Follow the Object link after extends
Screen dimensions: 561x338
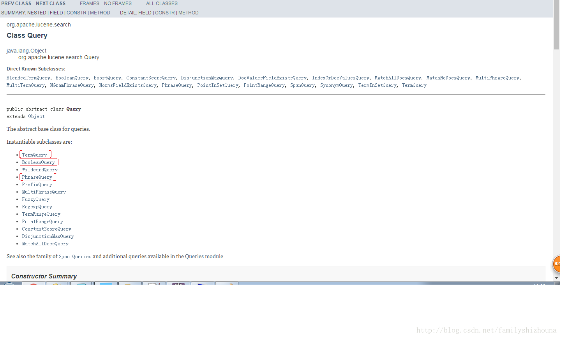coord(36,116)
